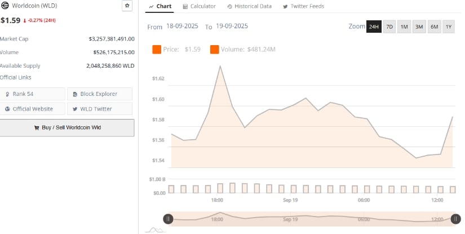
Task: Click the Available Supply value 2,048,258,860 WLD
Action: [x=110, y=66]
